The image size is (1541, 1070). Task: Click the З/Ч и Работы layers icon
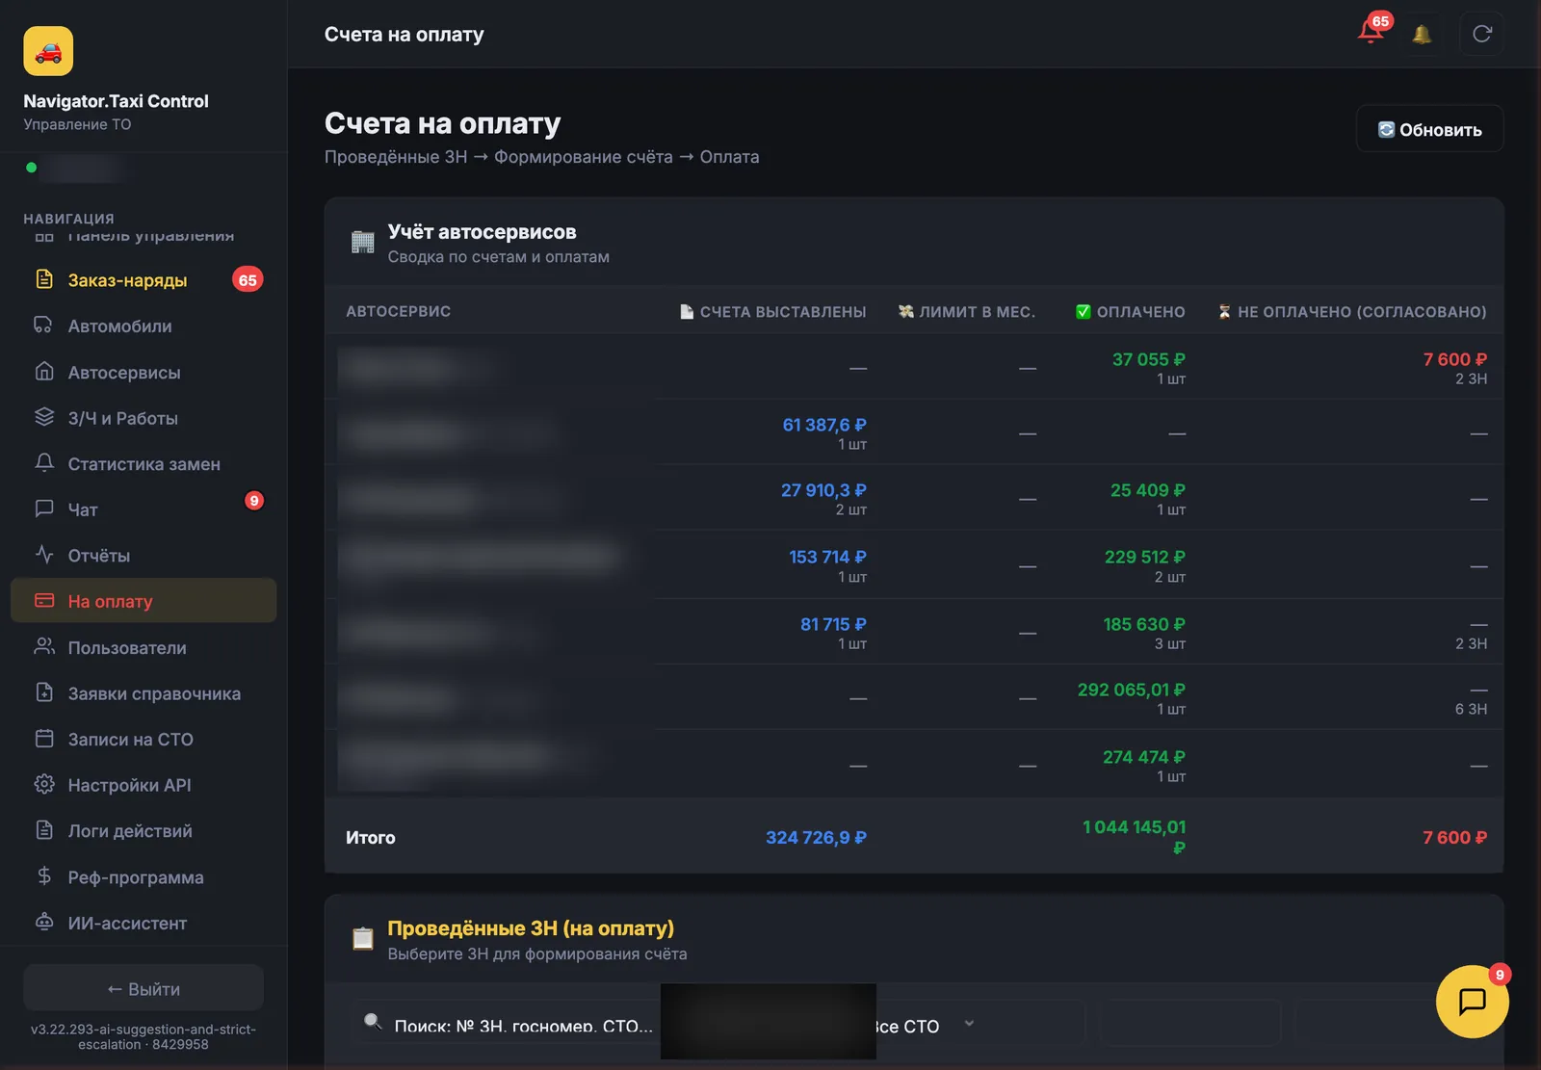point(44,417)
